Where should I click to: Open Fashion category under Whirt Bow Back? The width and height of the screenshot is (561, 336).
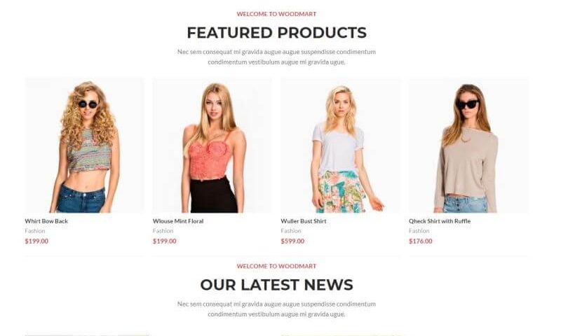click(35, 231)
